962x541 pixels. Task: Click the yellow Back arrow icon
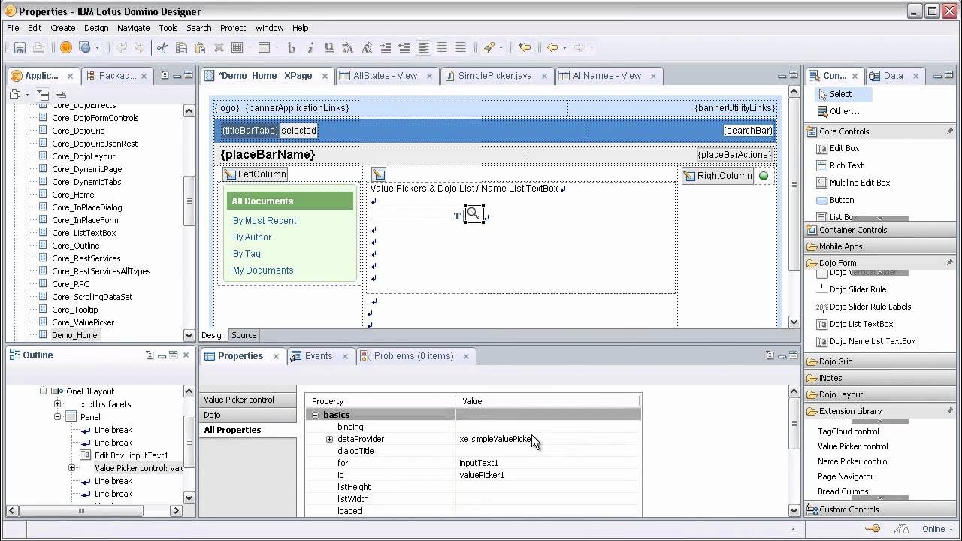click(552, 47)
